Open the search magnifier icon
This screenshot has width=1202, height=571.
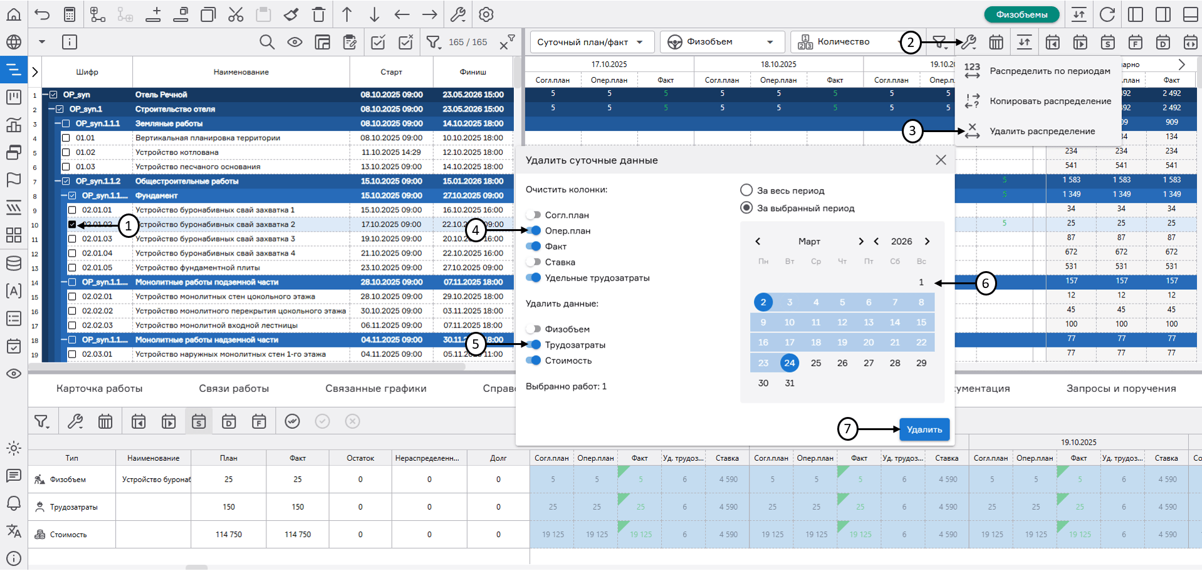click(267, 42)
